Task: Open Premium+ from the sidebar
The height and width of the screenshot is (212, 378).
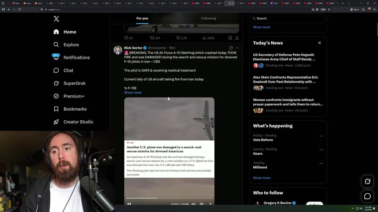Action: click(69, 96)
